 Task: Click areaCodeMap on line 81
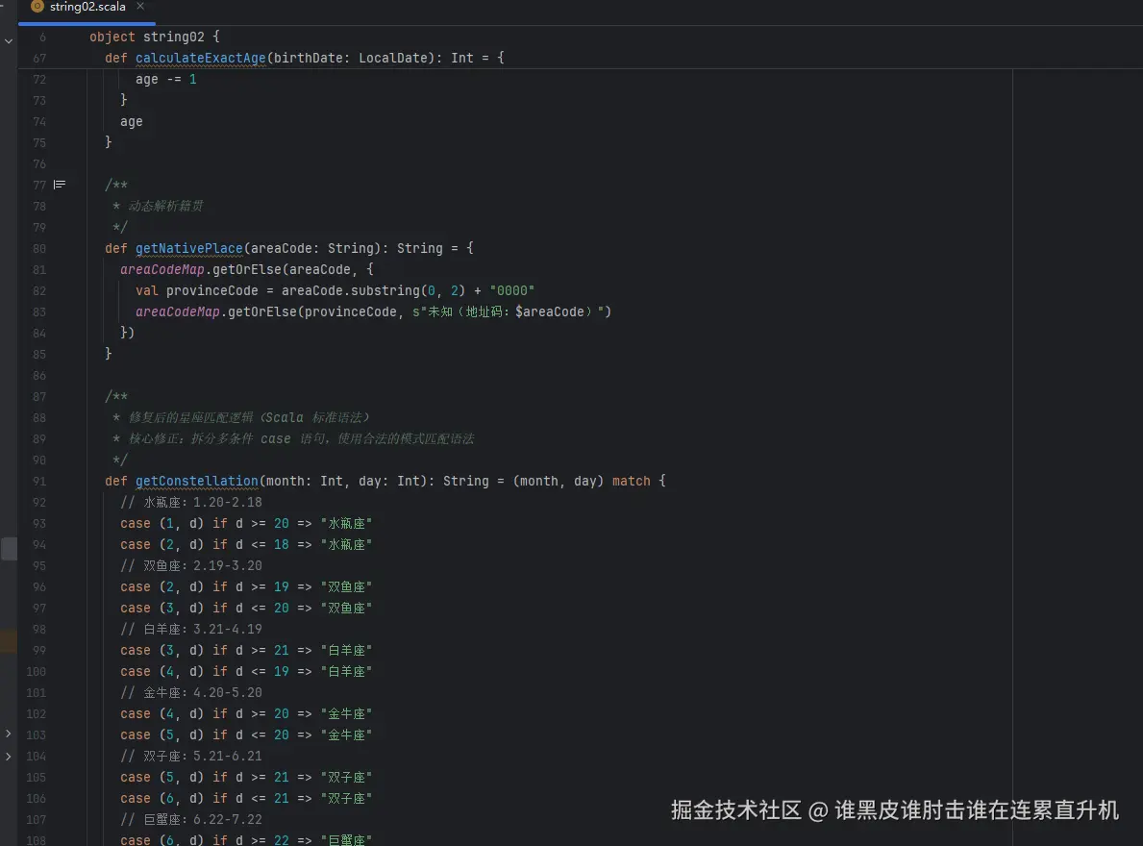point(162,269)
